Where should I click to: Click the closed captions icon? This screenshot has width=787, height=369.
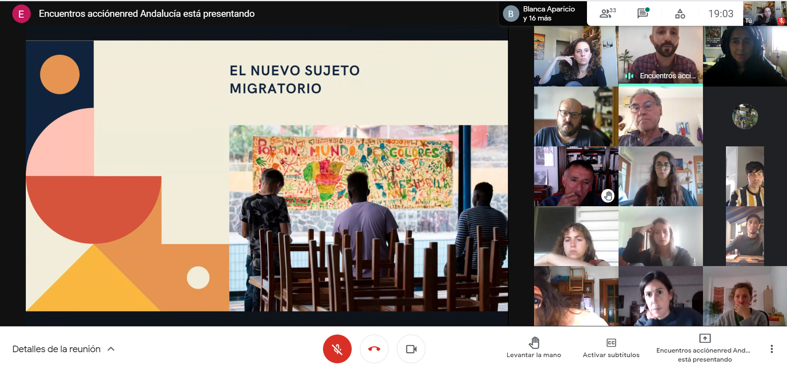click(611, 343)
